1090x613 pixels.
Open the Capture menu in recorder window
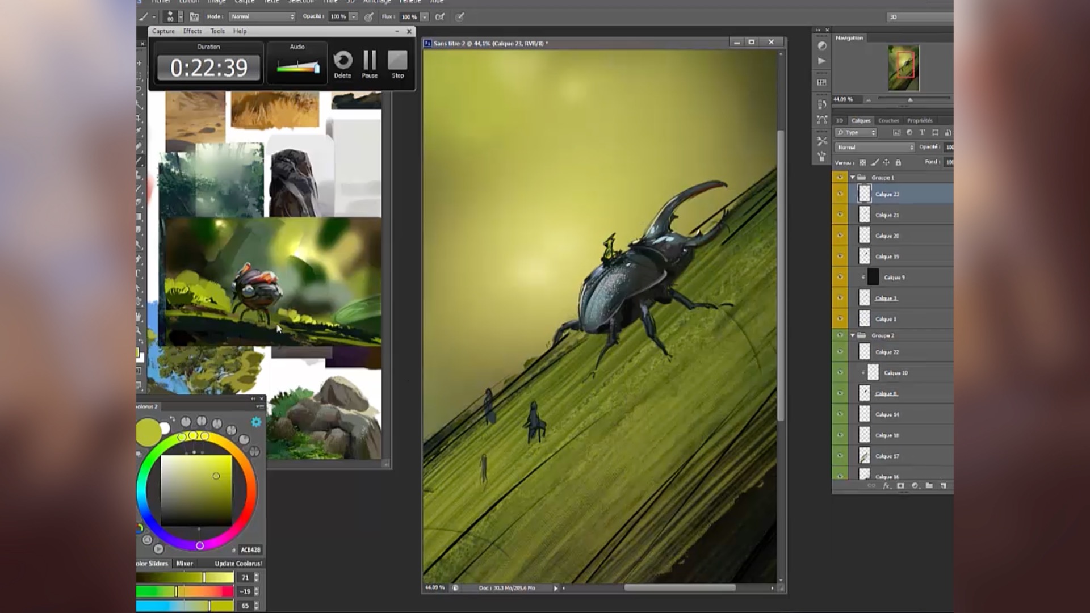click(x=163, y=31)
